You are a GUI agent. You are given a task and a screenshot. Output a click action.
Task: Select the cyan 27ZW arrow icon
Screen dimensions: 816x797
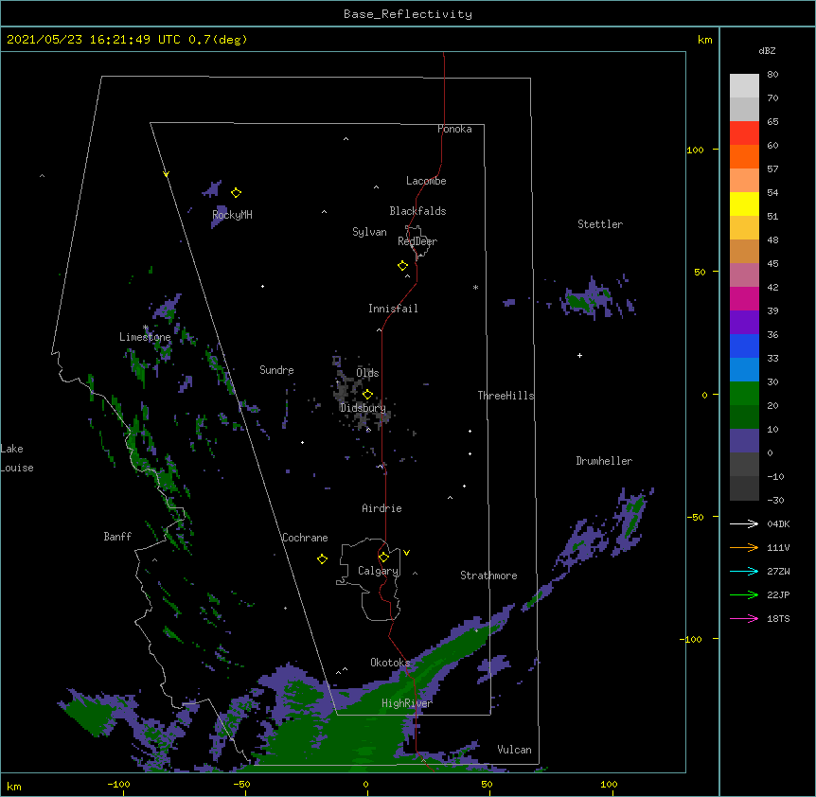click(744, 571)
